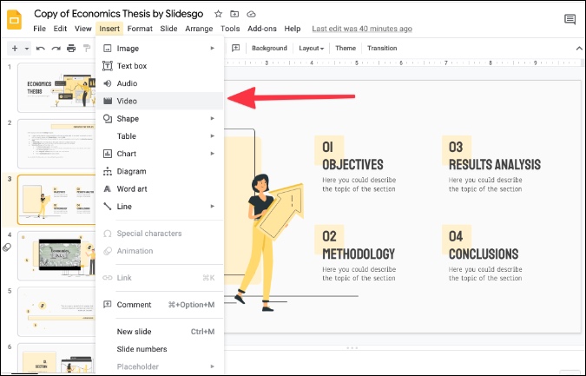Choose Word art from Insert menu

pyautogui.click(x=160, y=188)
